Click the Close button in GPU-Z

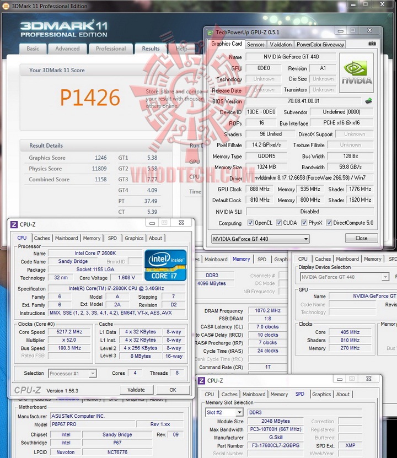[x=361, y=238]
